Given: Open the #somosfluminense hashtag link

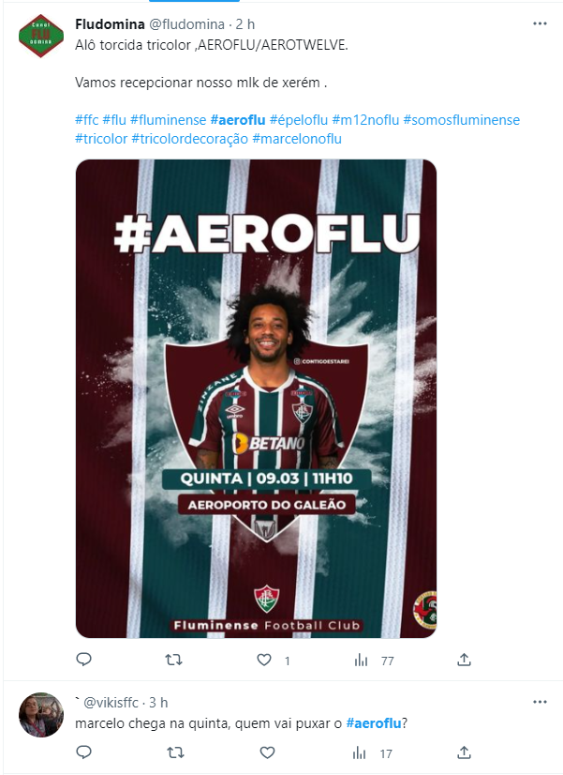Looking at the screenshot, I should pos(461,120).
